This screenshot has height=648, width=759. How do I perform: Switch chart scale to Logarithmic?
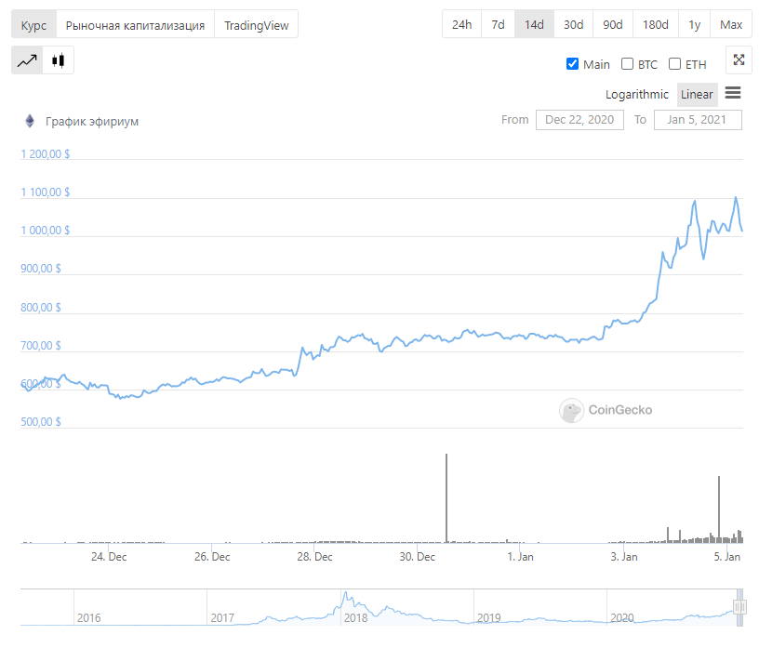coord(636,95)
